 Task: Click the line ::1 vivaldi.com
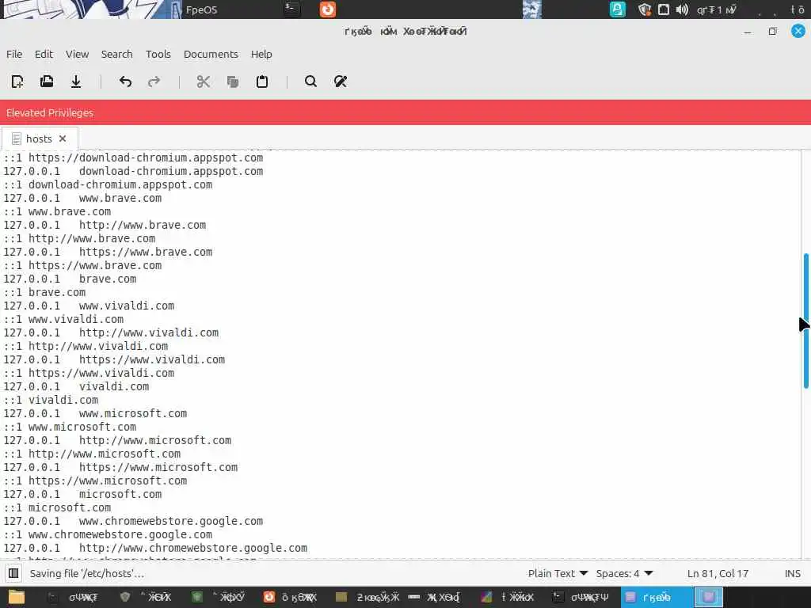tap(51, 400)
